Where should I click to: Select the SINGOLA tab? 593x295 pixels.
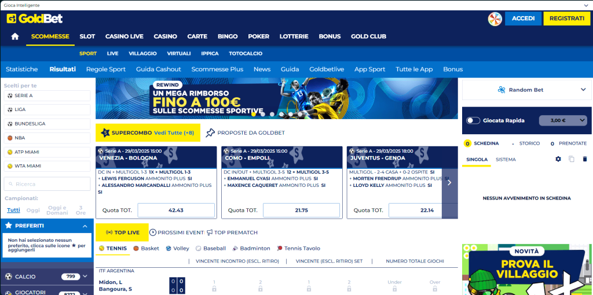pyautogui.click(x=477, y=160)
